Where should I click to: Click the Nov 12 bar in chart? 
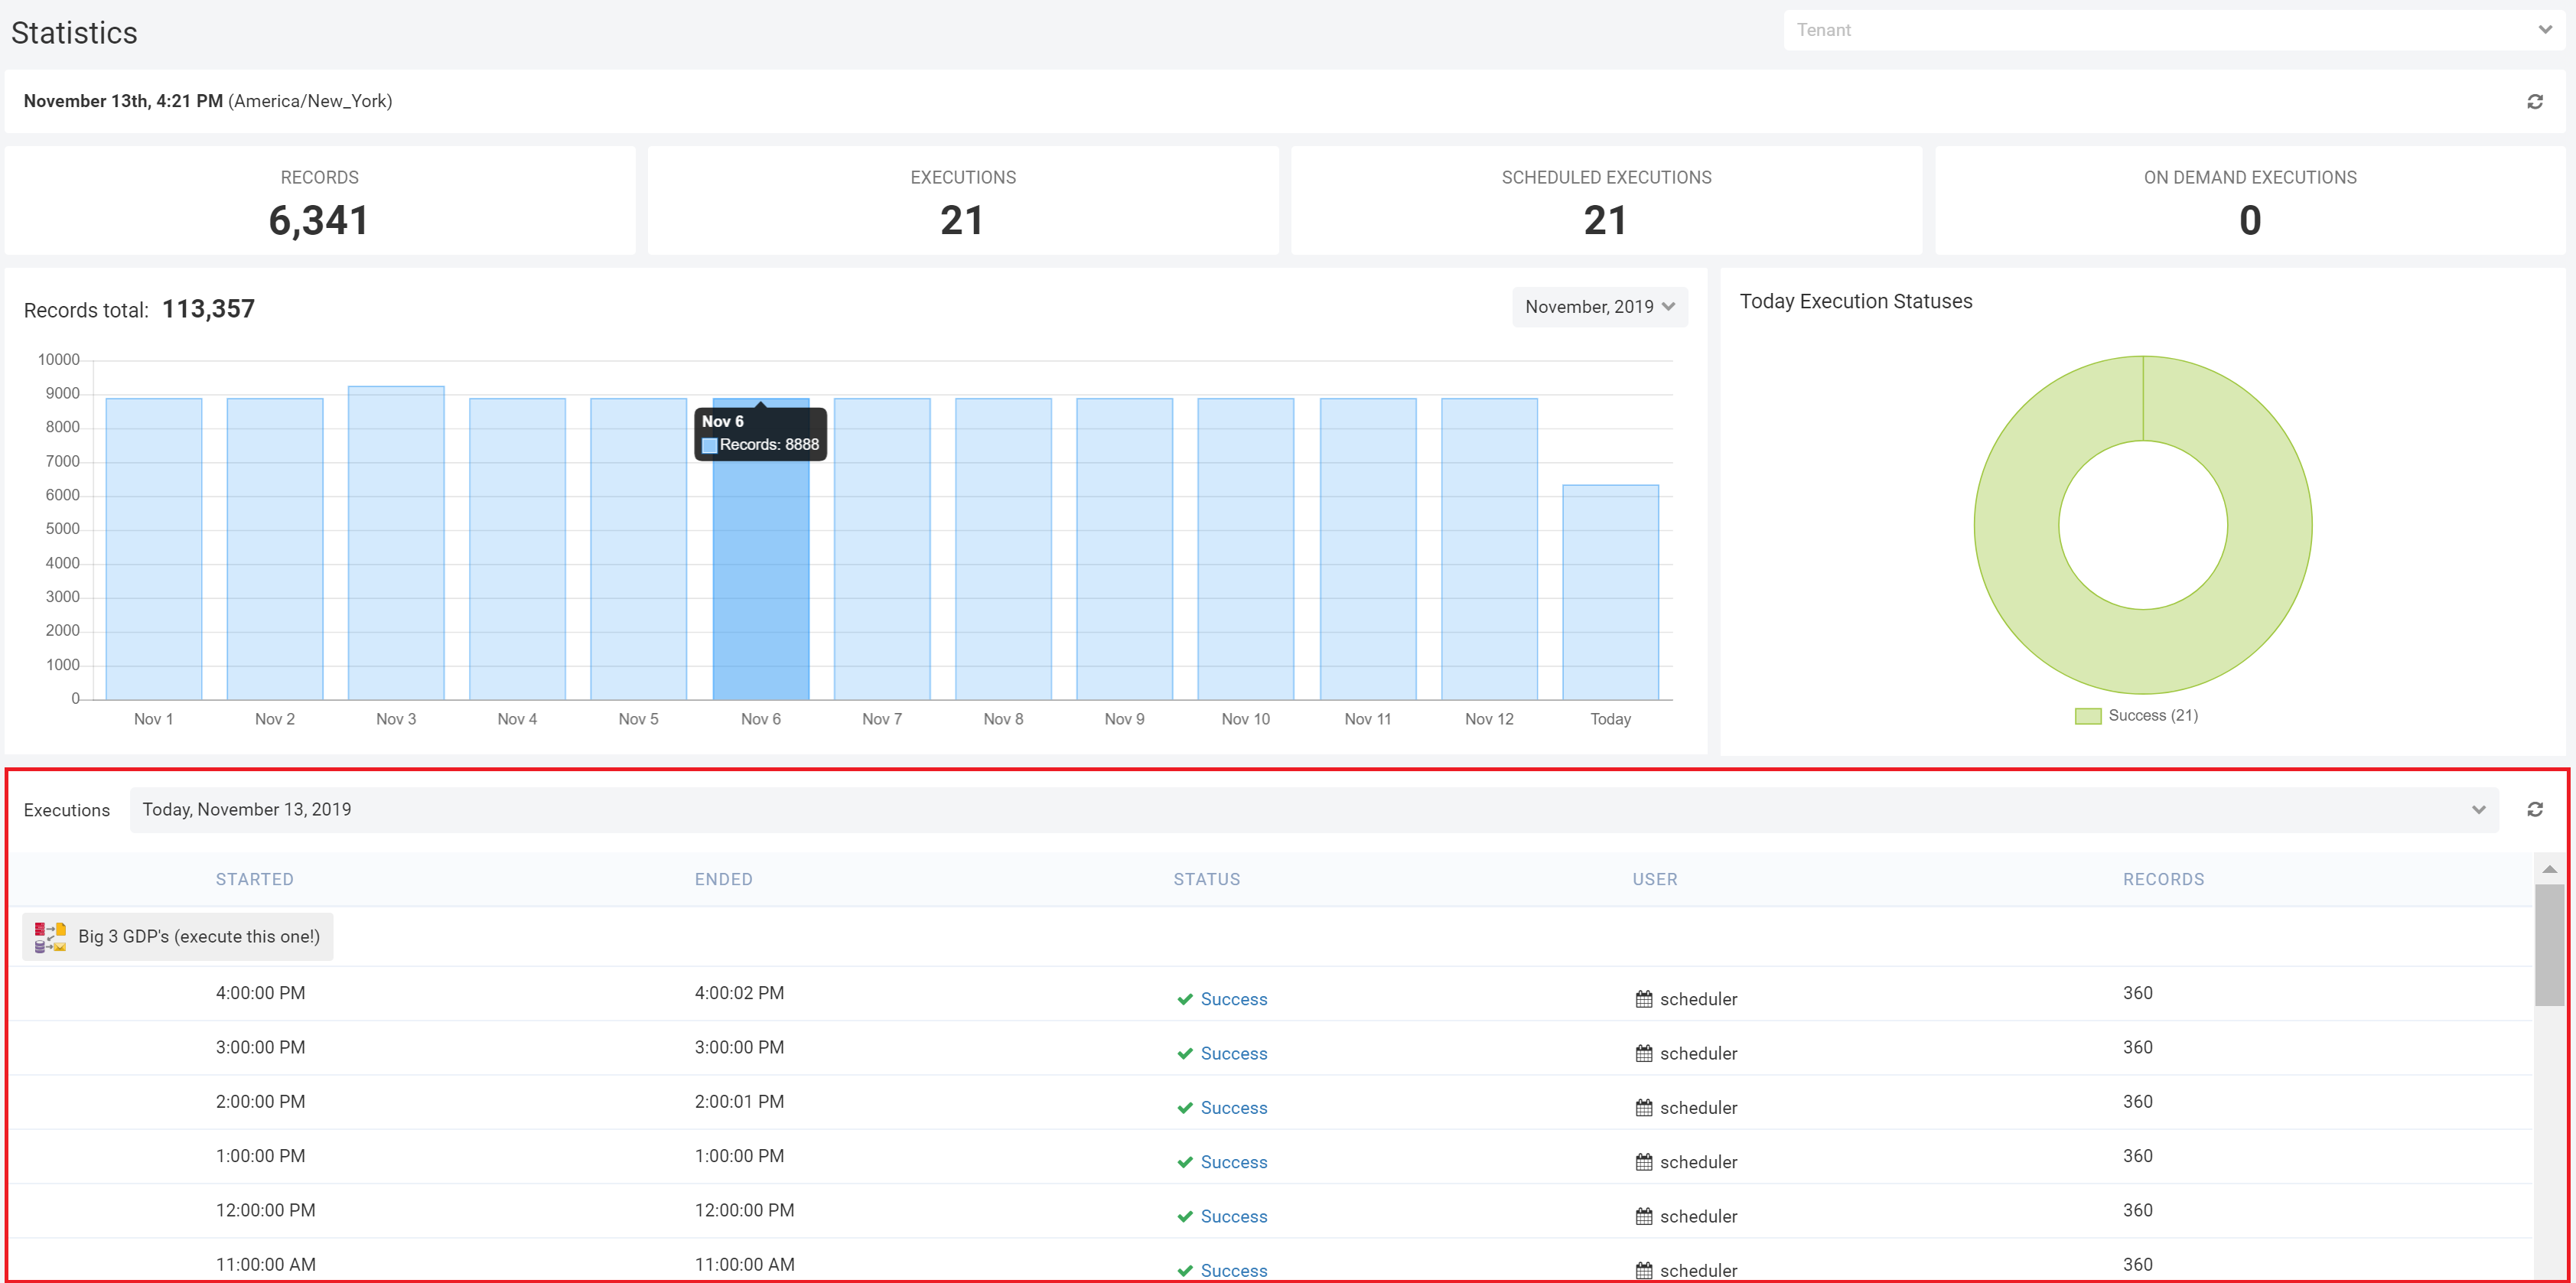point(1489,549)
